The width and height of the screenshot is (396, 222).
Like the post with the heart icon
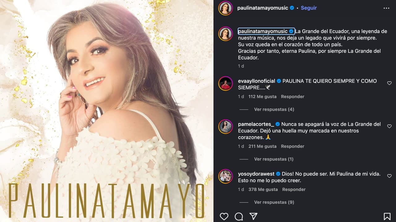224,216
